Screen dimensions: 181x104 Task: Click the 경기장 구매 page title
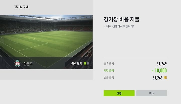pyautogui.click(x=21, y=7)
